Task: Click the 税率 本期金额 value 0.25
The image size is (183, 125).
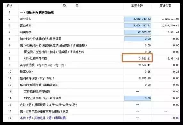Action: [x=147, y=72]
